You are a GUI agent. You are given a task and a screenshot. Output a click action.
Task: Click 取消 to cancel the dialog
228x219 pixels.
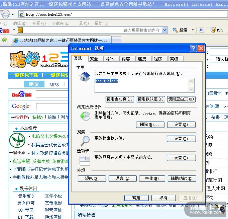[x=163, y=198]
